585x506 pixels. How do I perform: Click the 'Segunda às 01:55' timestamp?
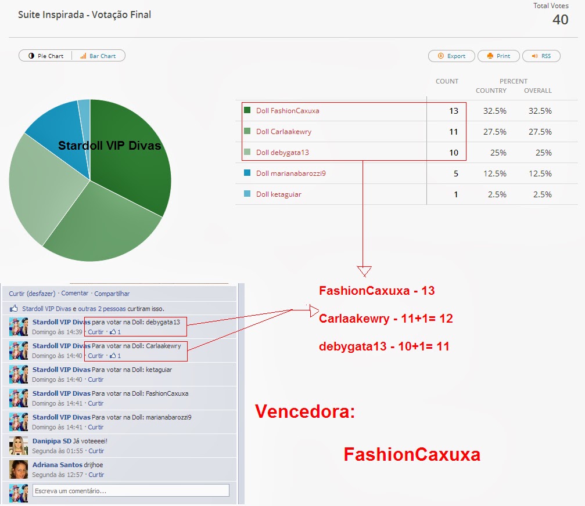58,451
